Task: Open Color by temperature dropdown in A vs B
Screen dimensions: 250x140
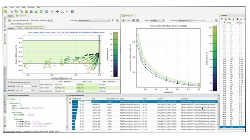Action: tap(94, 20)
